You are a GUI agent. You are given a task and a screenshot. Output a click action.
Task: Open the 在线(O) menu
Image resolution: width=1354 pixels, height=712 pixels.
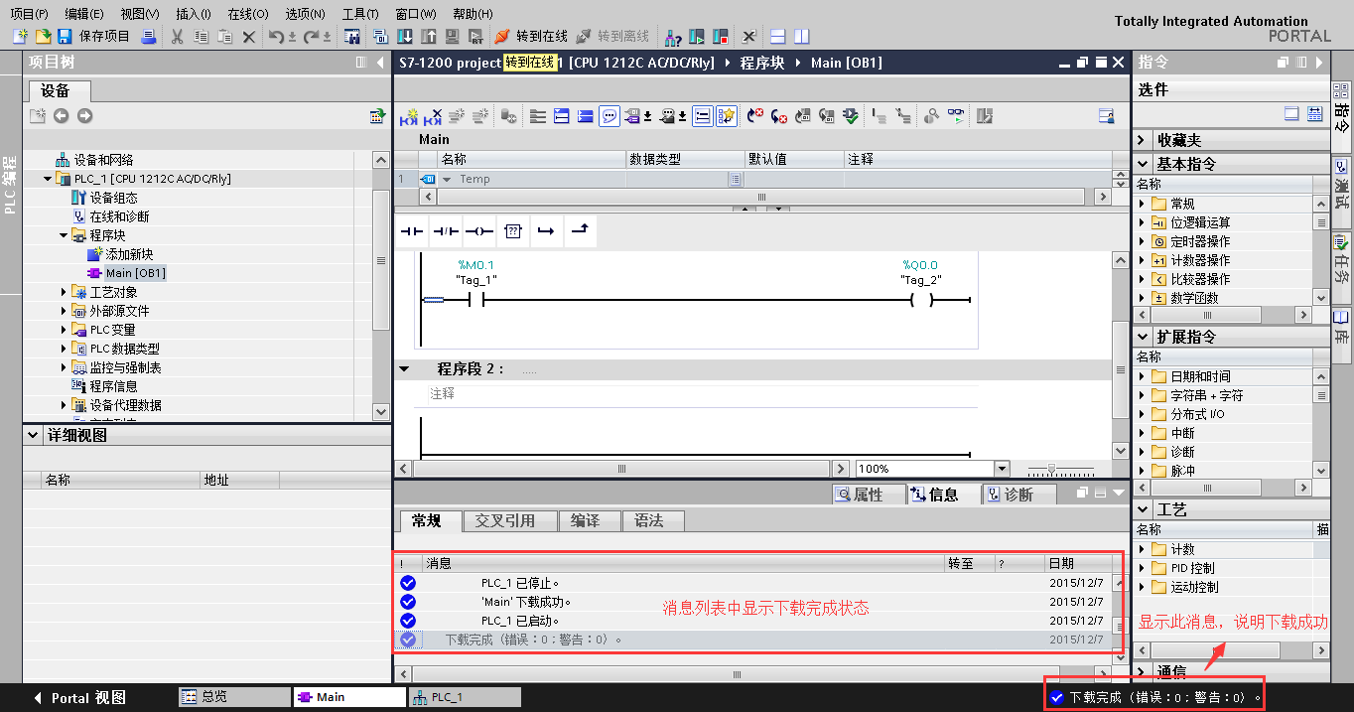tap(248, 14)
